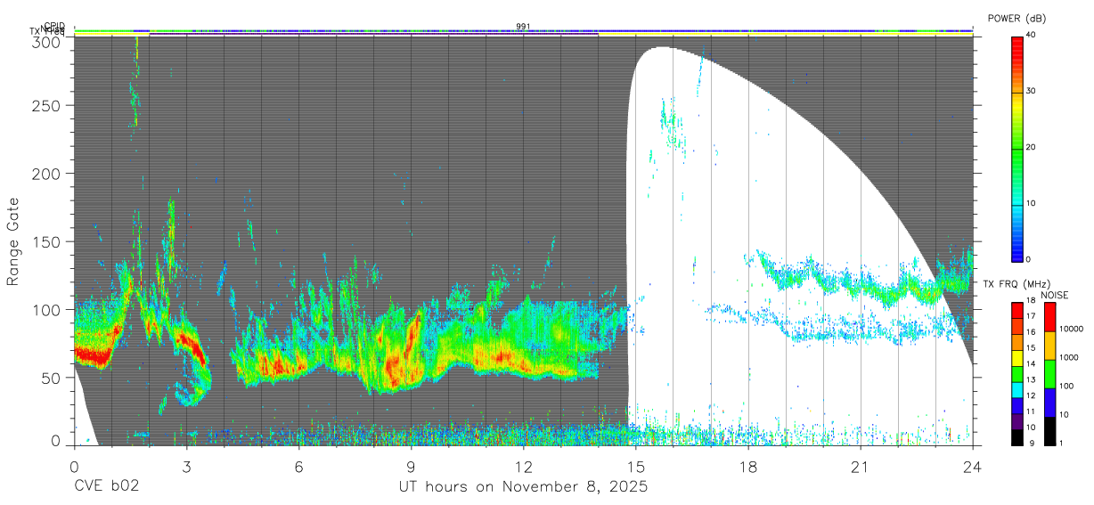1094x505 pixels.
Task: Click the 24 hour tick on the time axis
Action: point(973,466)
